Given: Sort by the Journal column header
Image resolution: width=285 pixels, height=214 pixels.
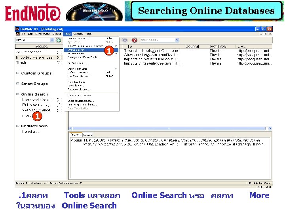Looking at the screenshot, I should [192, 47].
